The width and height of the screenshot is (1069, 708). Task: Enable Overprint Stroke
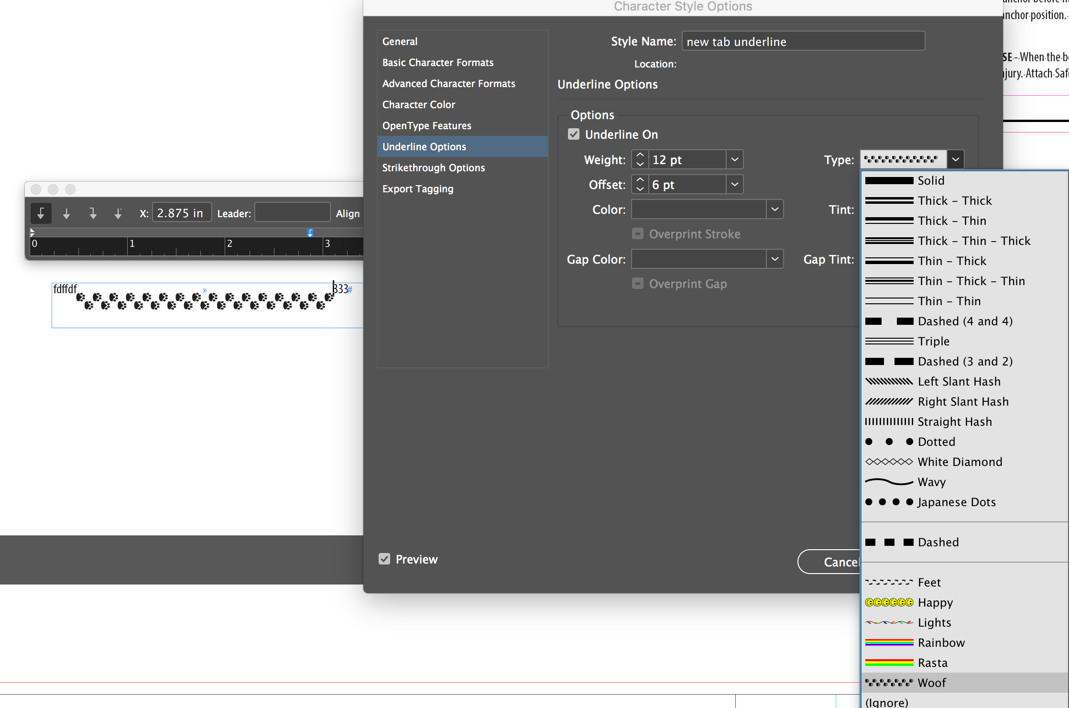(638, 233)
